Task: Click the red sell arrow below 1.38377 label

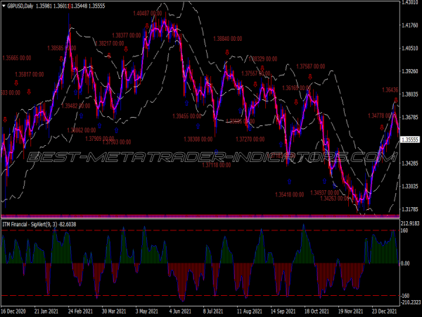Action: click(x=126, y=49)
